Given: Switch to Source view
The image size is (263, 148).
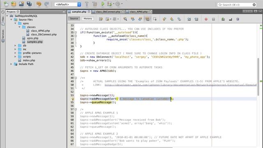Looking at the screenshot, I should pos(74,18).
